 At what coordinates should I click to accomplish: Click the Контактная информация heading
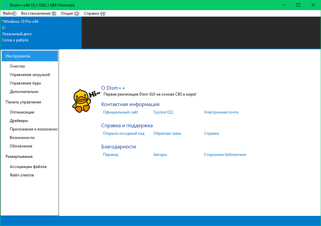coord(130,104)
